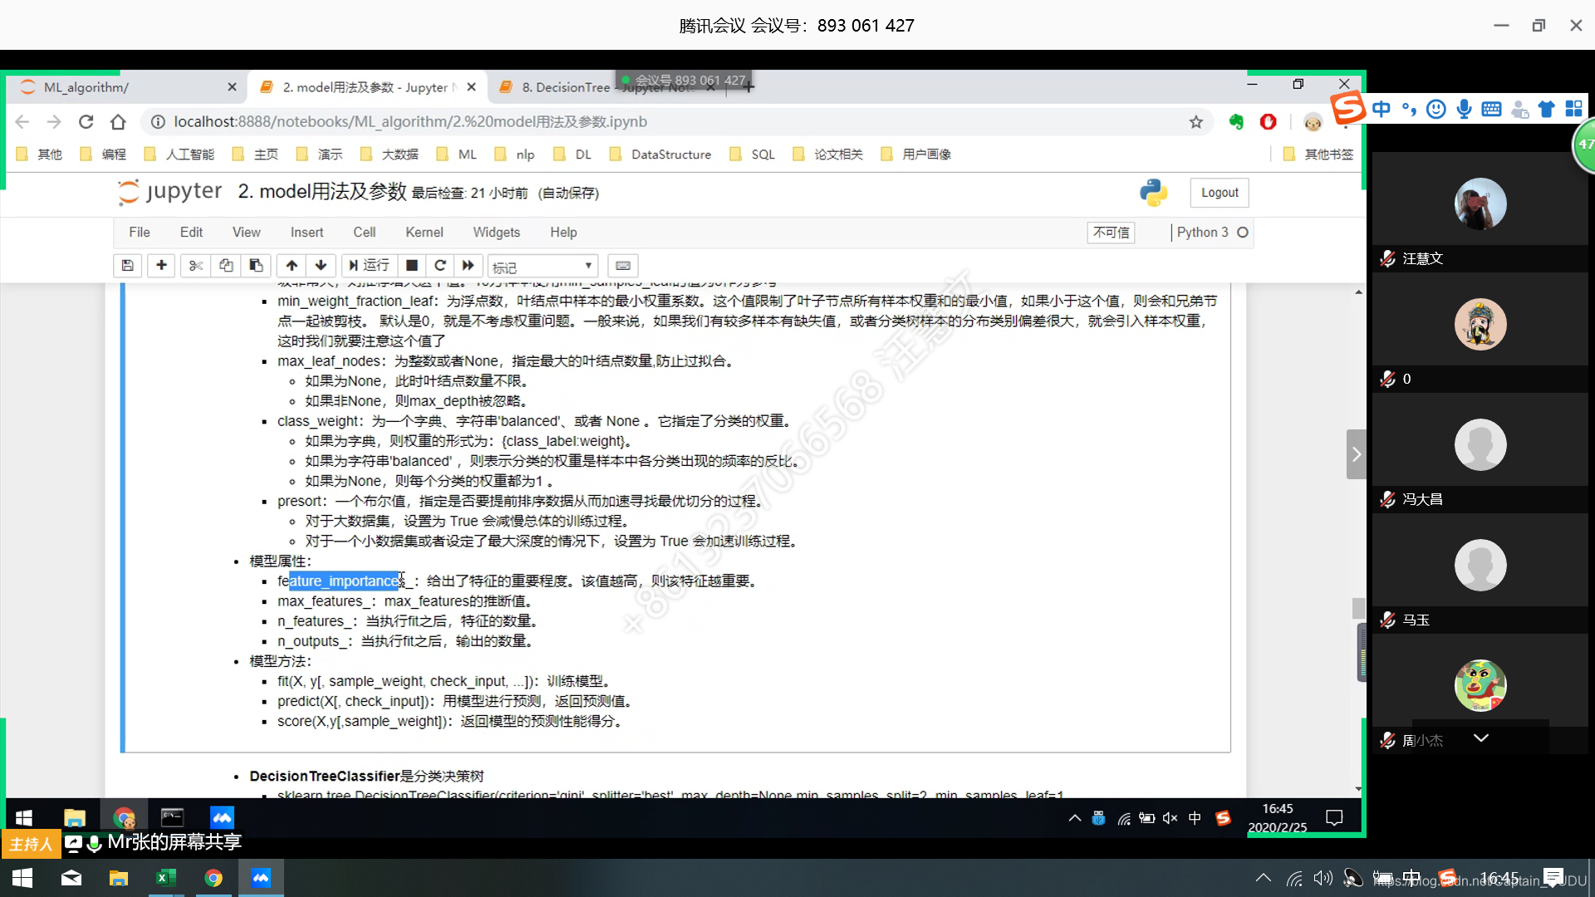Image resolution: width=1595 pixels, height=897 pixels.
Task: Select participant 汪慧文 video thumbnail
Action: [1480, 203]
